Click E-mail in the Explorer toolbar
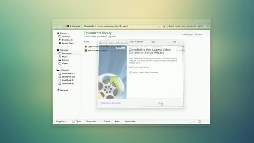 coord(107,122)
